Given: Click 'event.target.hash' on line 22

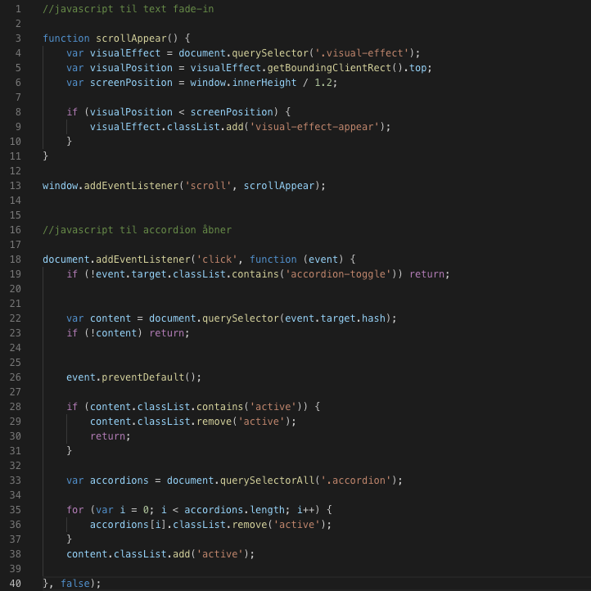Looking at the screenshot, I should (x=335, y=318).
